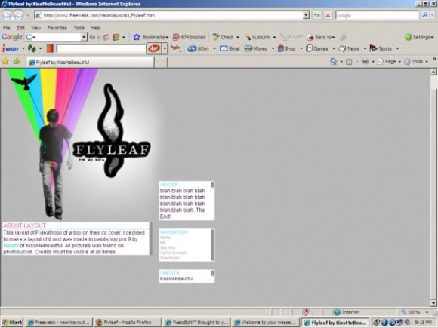
Task: Switch to Flyleaf - Mozilla Firefox taskbar window
Action: (128, 323)
